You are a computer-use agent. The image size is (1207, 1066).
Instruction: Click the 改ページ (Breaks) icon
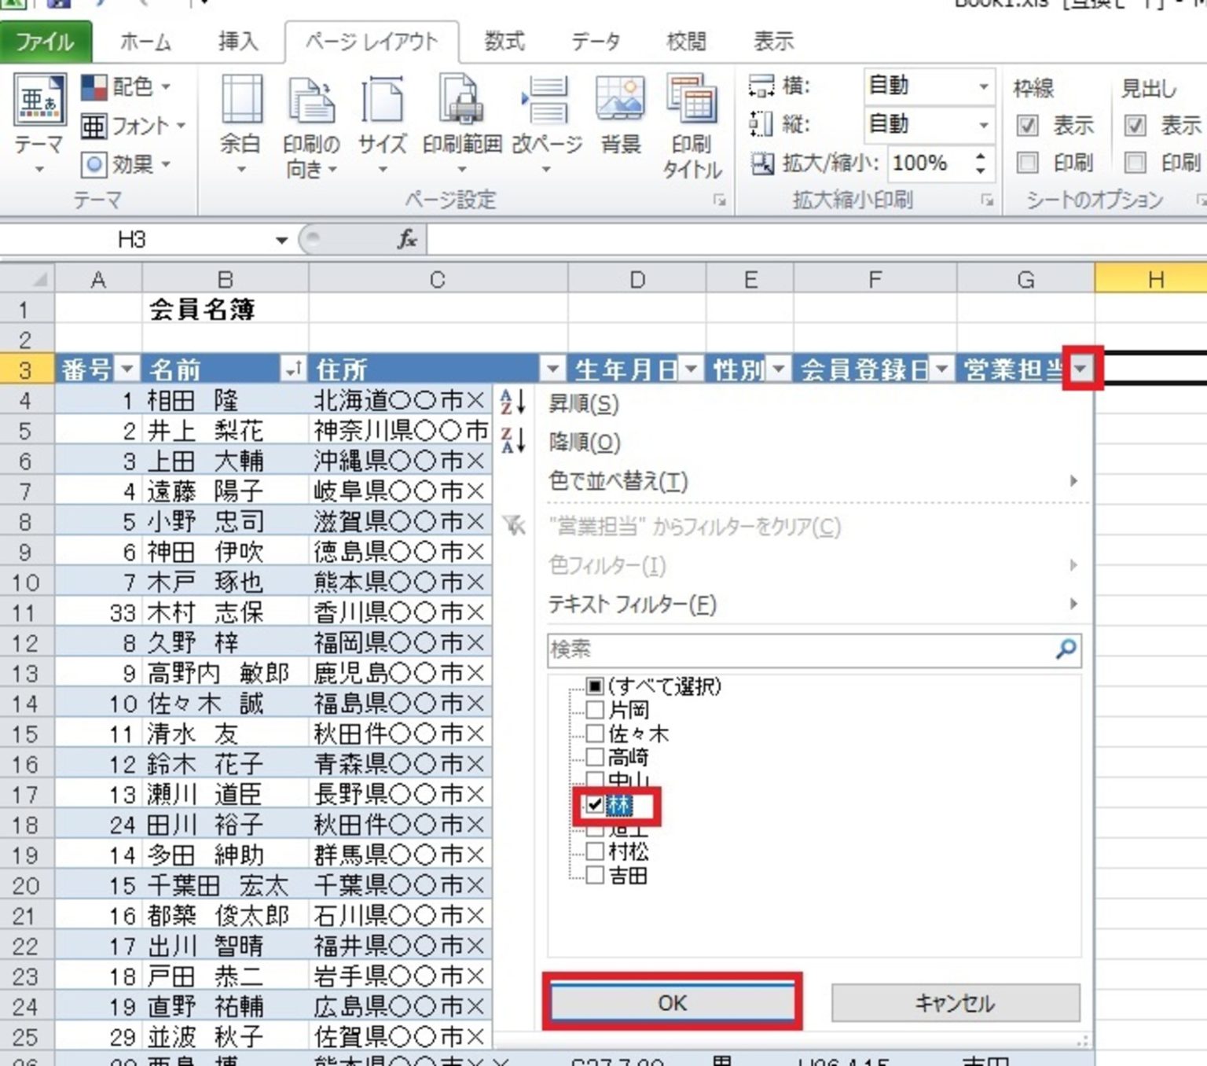pyautogui.click(x=546, y=126)
